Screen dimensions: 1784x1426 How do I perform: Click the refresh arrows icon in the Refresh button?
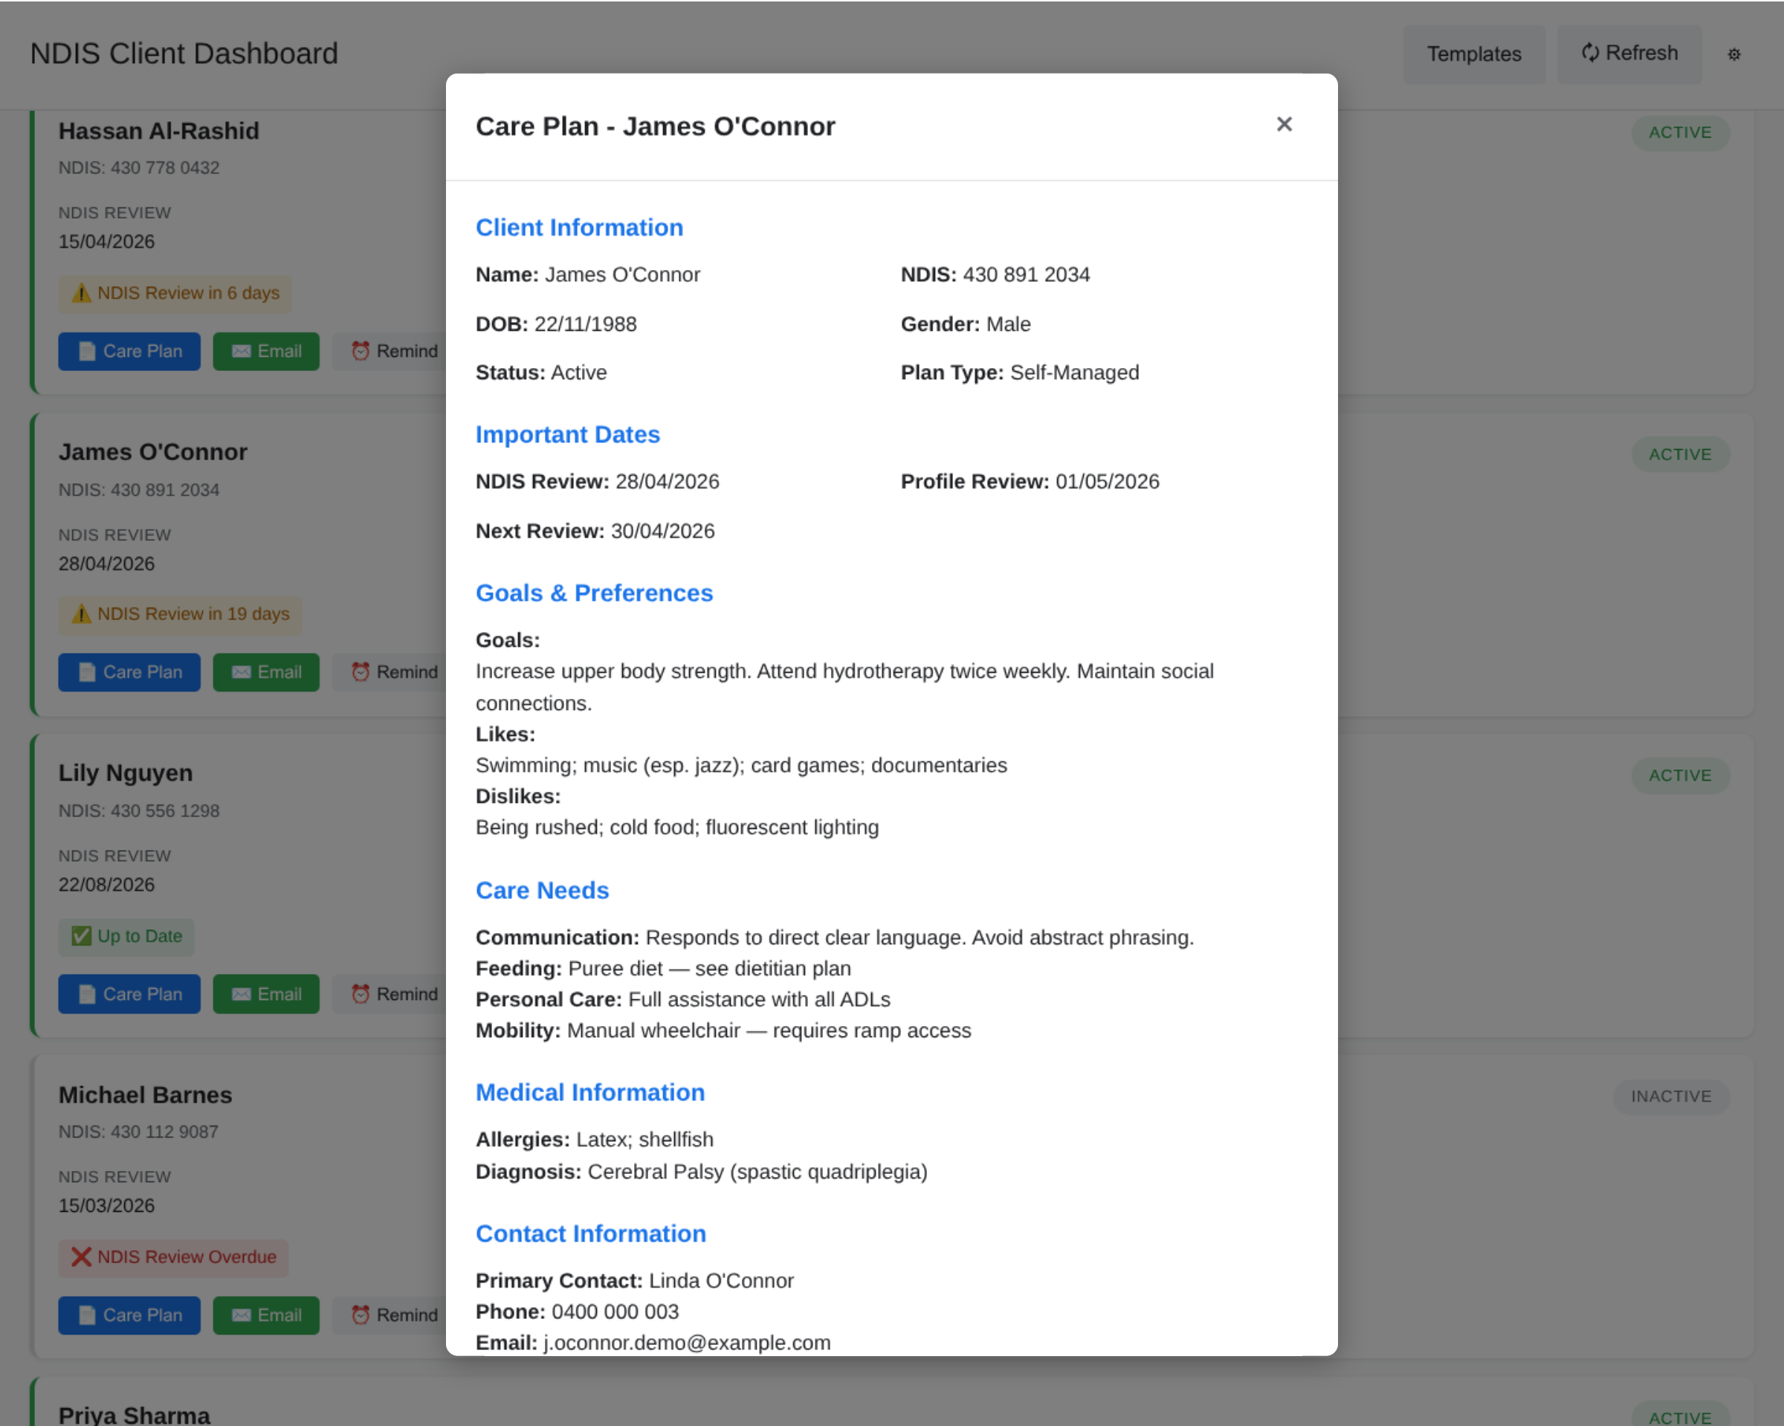coord(1589,53)
